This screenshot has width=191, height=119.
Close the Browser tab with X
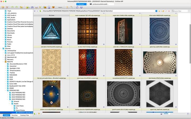tap(88, 4)
